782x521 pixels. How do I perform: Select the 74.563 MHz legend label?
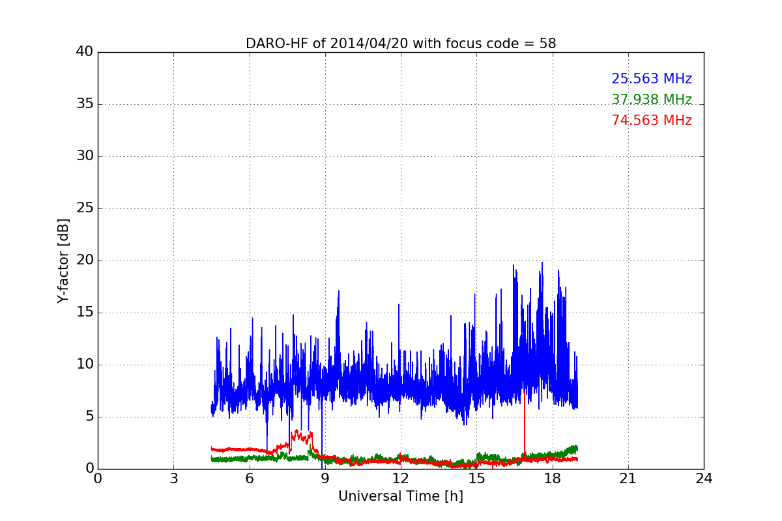(x=652, y=120)
